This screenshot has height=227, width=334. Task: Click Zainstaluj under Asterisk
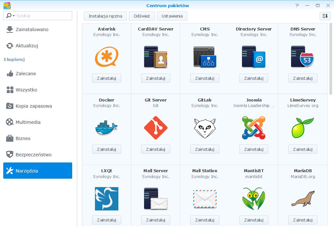106,78
